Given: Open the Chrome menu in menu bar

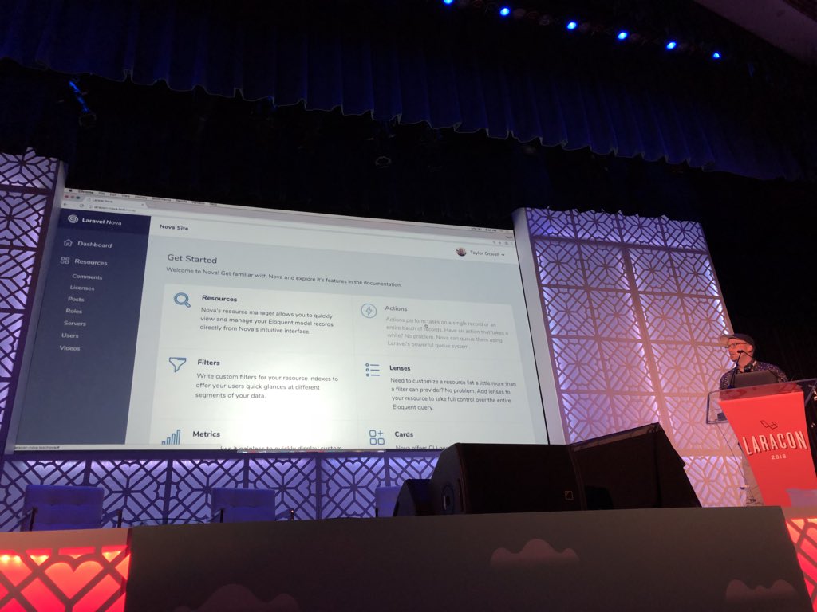Looking at the screenshot, I should pyautogui.click(x=85, y=192).
